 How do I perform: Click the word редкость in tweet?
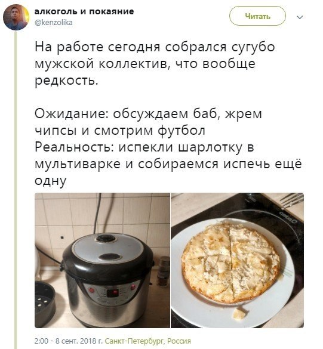click(x=66, y=81)
